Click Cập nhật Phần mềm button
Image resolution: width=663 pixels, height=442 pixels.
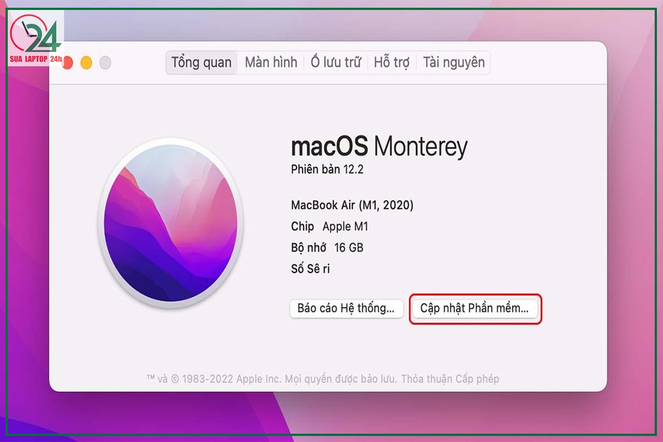click(x=475, y=308)
